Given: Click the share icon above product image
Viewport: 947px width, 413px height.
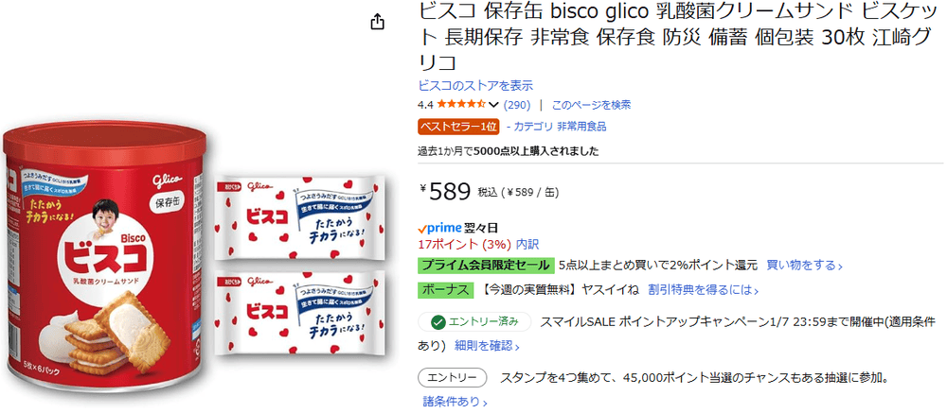Looking at the screenshot, I should [x=377, y=22].
